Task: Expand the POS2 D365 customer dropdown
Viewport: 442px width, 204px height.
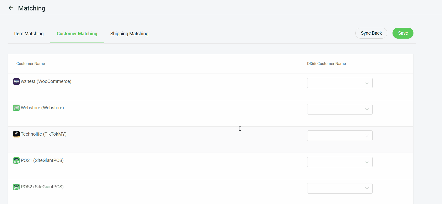Action: point(340,188)
